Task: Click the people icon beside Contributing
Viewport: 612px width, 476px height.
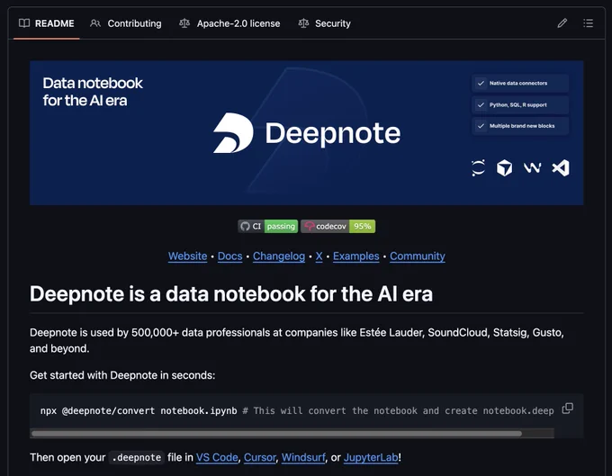Action: (95, 23)
